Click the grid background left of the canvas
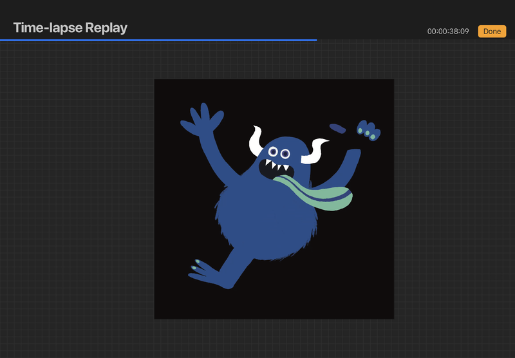The width and height of the screenshot is (515, 358). pyautogui.click(x=77, y=193)
